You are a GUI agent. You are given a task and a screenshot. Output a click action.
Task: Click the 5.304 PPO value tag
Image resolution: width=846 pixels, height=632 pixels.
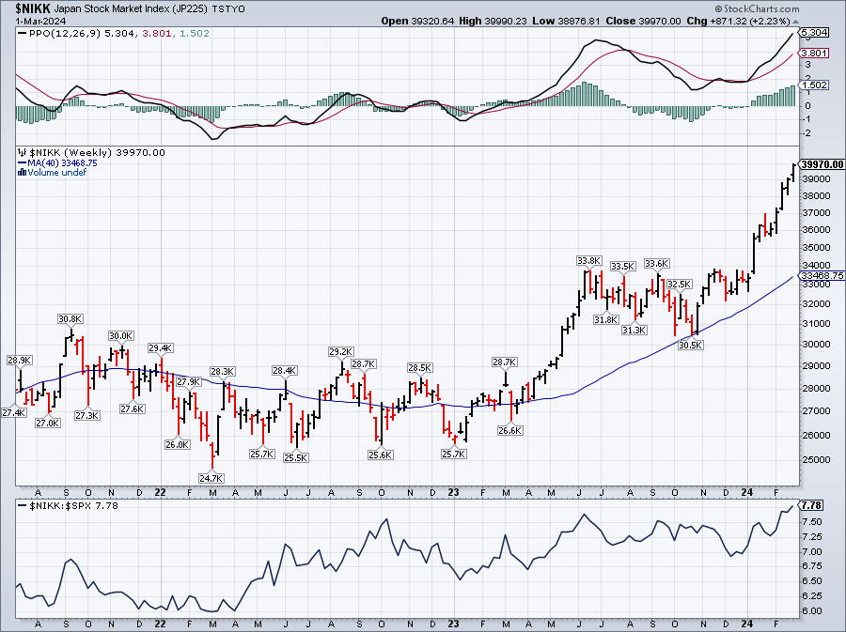click(812, 33)
